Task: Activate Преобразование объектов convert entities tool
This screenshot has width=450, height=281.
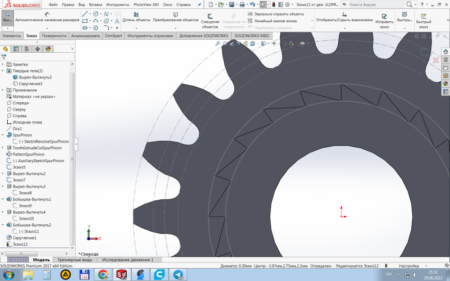Action: pyautogui.click(x=176, y=17)
